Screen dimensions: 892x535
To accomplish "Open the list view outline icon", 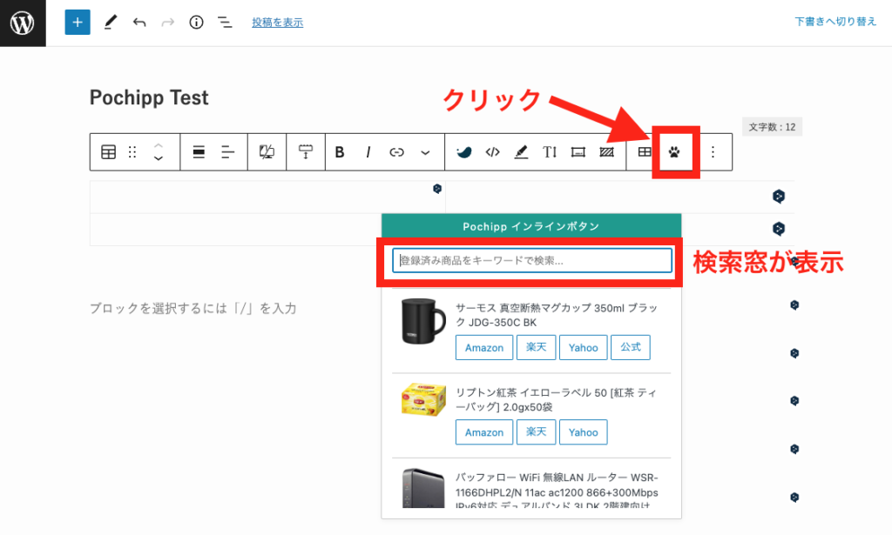I will (x=225, y=23).
